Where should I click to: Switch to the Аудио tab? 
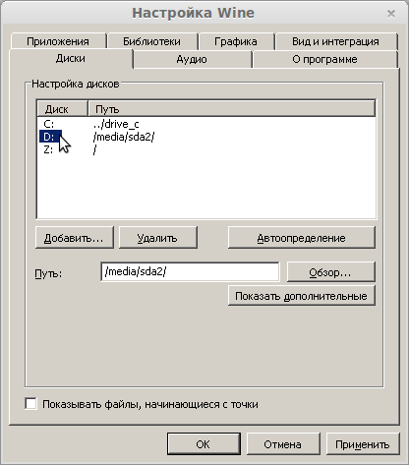192,60
